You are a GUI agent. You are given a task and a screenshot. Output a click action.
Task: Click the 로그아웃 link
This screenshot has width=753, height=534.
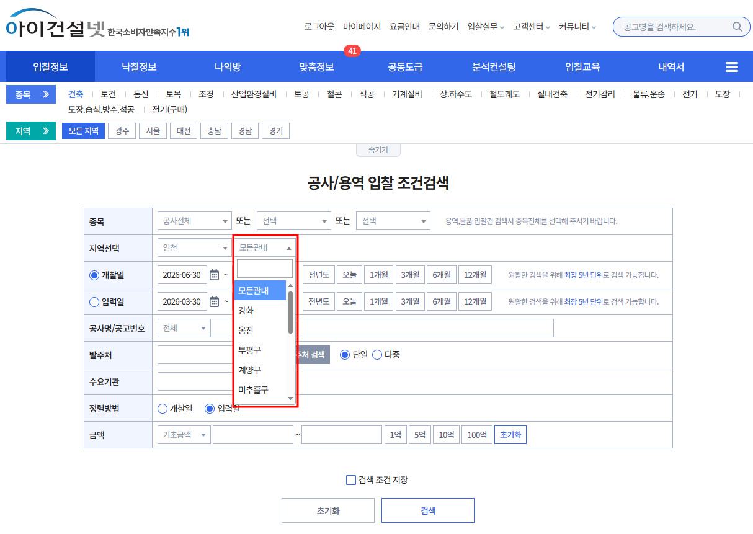tap(319, 27)
